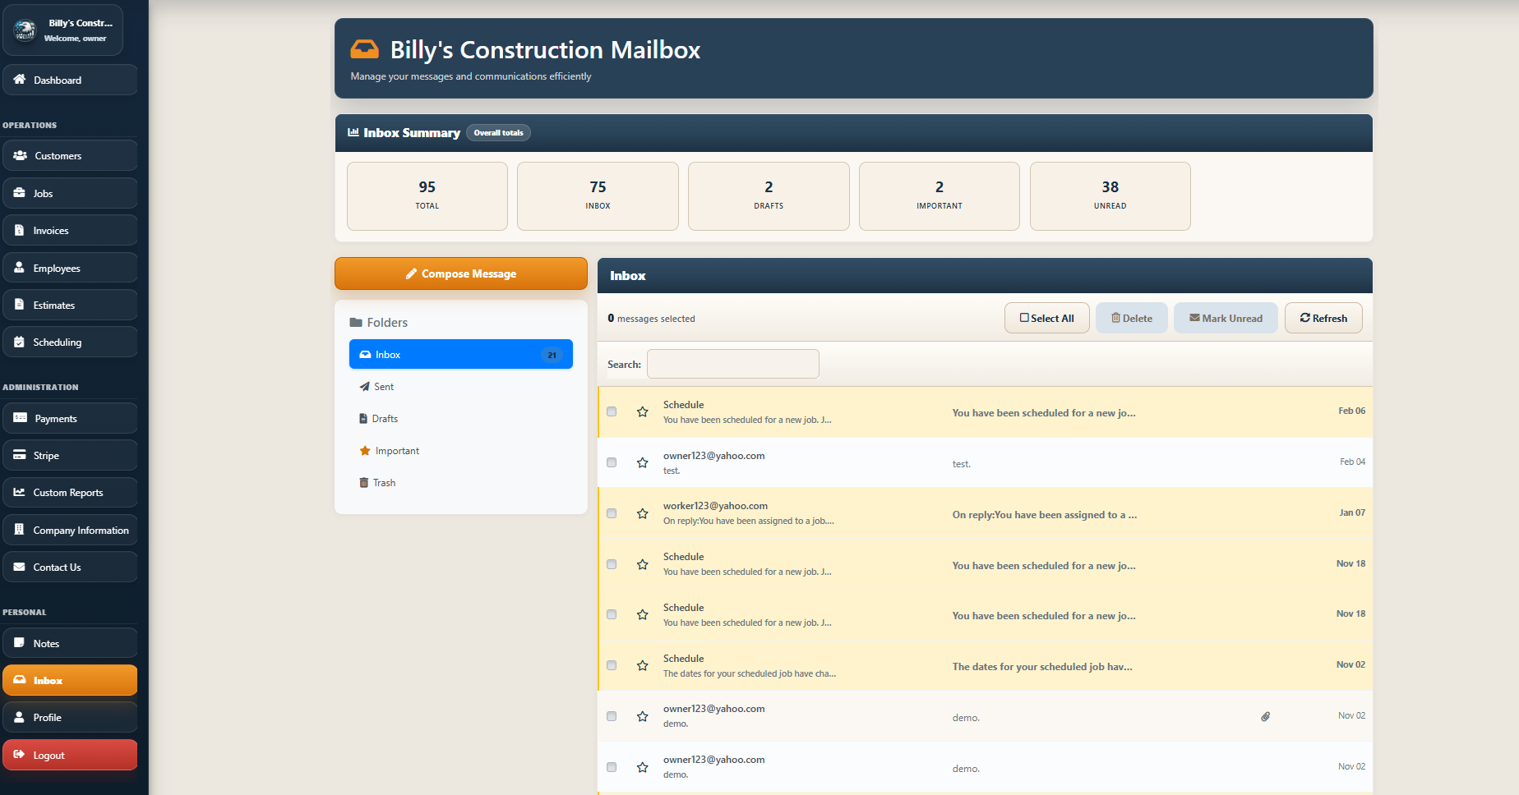The width and height of the screenshot is (1519, 795).
Task: Click the company logo avatar in sidebar
Action: point(25,30)
